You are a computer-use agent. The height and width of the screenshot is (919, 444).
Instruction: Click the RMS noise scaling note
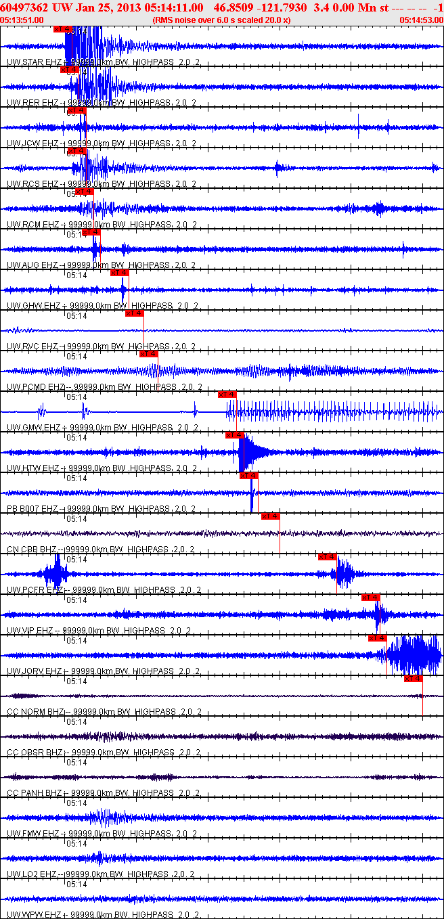click(x=221, y=20)
